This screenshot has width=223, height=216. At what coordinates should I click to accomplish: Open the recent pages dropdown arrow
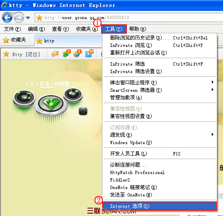(28, 18)
